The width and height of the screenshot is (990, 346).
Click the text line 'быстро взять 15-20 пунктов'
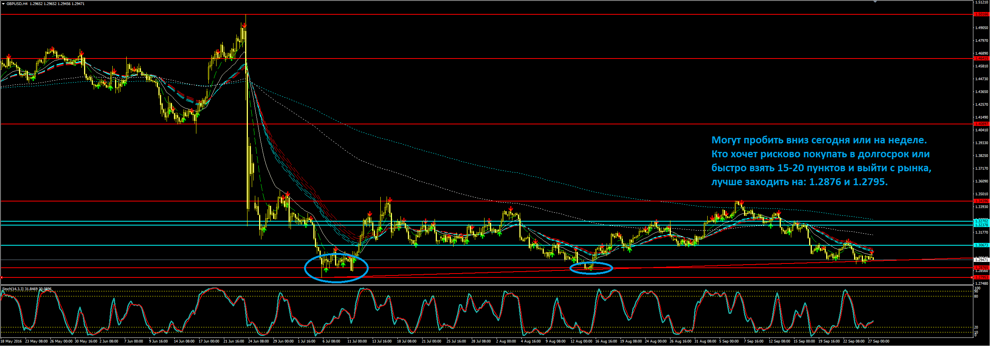(x=822, y=168)
